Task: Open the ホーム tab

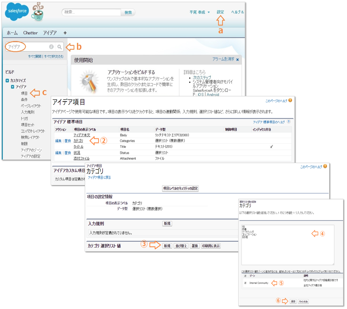Action: pyautogui.click(x=12, y=33)
